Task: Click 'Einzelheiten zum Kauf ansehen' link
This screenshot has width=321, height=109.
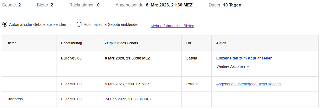Action: (x=244, y=58)
